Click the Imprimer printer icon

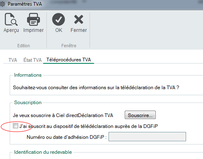coord(33,20)
